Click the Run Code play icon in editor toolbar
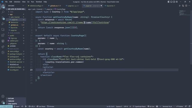Viewport: 192px width, 108px height. (x=180, y=6)
